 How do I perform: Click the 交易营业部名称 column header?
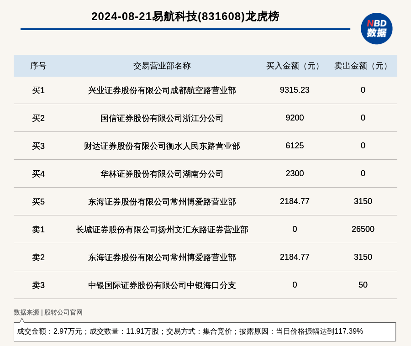[x=162, y=66]
